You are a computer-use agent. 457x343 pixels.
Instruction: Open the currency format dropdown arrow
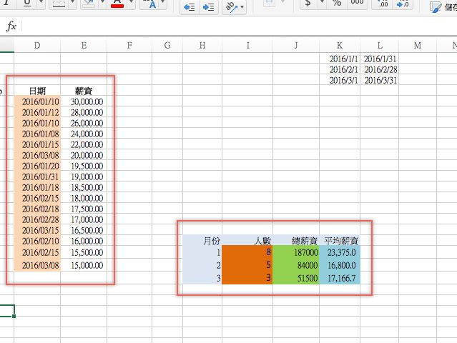pos(322,3)
